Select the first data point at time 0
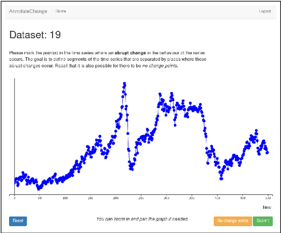Image resolution: width=281 pixels, height=233 pixels. (15, 179)
